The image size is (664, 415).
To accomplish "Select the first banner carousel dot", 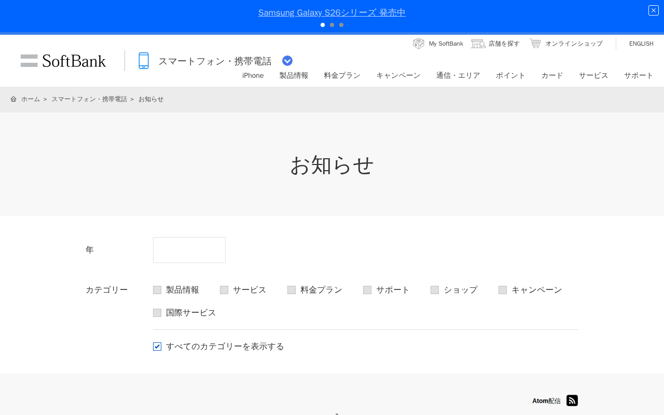I will point(323,25).
